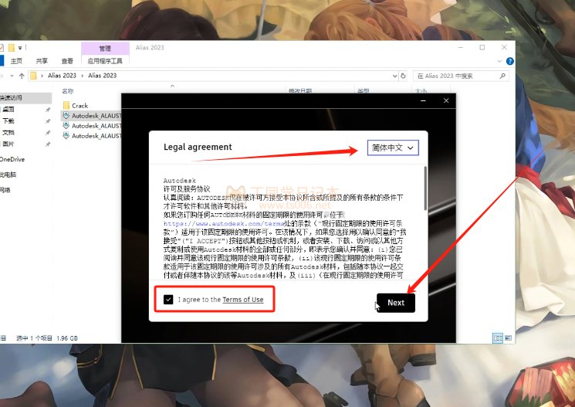Click the Next button in installer
Viewport: 575px width, 407px height.
click(x=396, y=303)
